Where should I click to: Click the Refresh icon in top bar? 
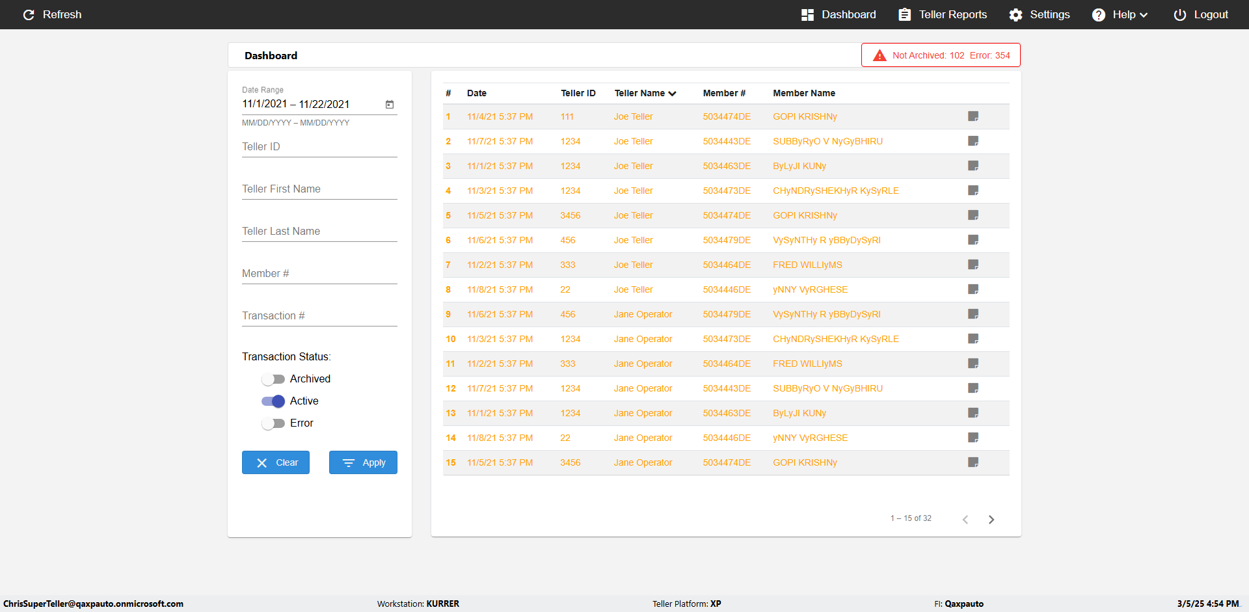pyautogui.click(x=29, y=14)
